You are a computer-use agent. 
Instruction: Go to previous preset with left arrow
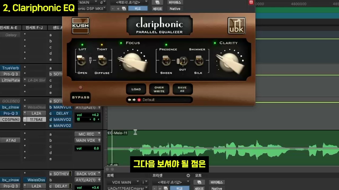pyautogui.click(x=130, y=100)
